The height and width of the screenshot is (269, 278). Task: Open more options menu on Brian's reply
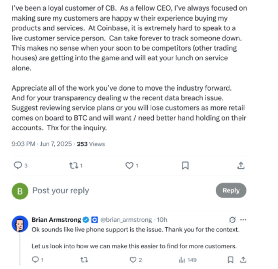coord(243,219)
